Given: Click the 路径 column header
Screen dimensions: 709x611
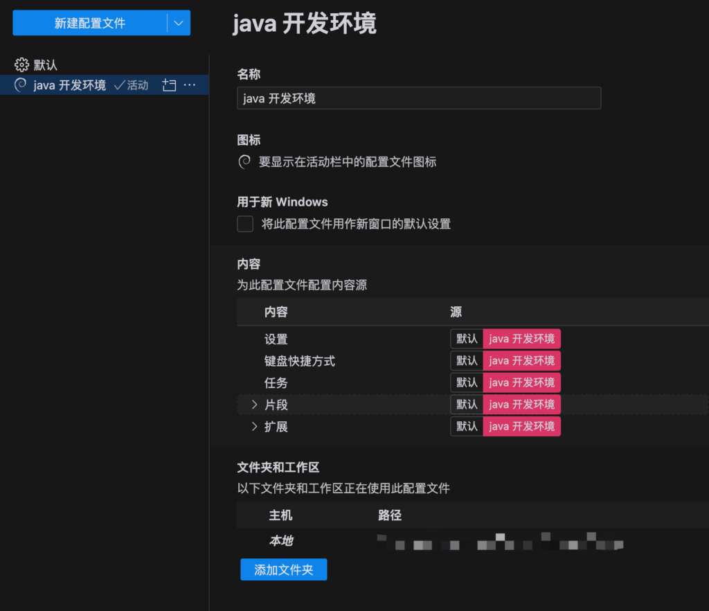Looking at the screenshot, I should click(x=390, y=515).
